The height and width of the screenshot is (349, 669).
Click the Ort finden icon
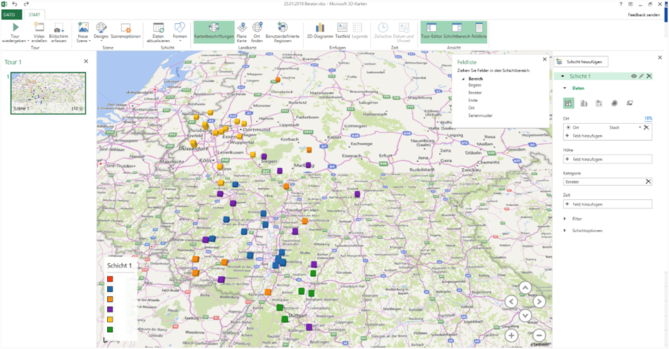pos(257,27)
